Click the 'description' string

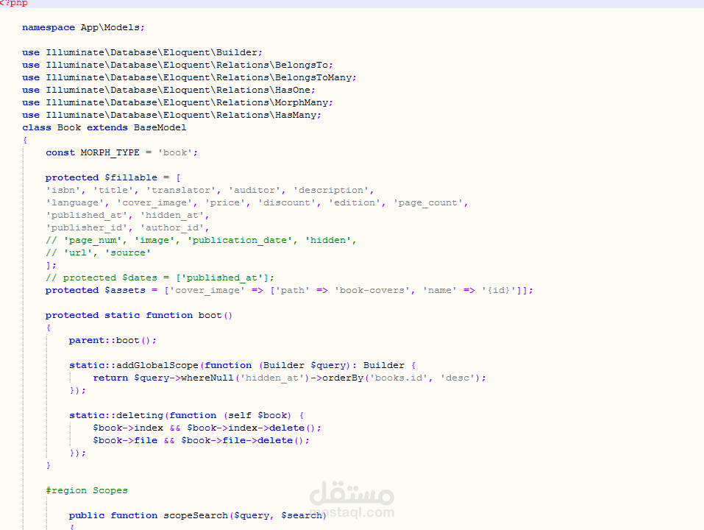click(331, 191)
